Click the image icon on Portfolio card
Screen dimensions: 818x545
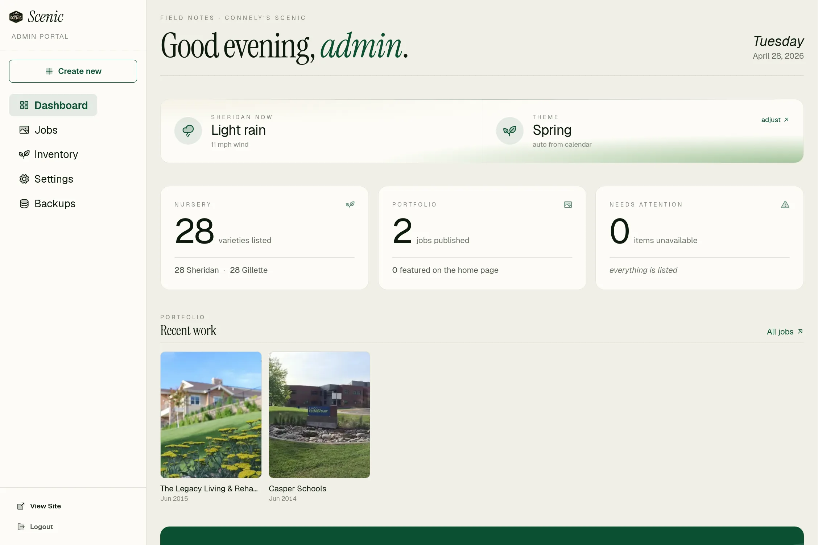[x=568, y=205]
